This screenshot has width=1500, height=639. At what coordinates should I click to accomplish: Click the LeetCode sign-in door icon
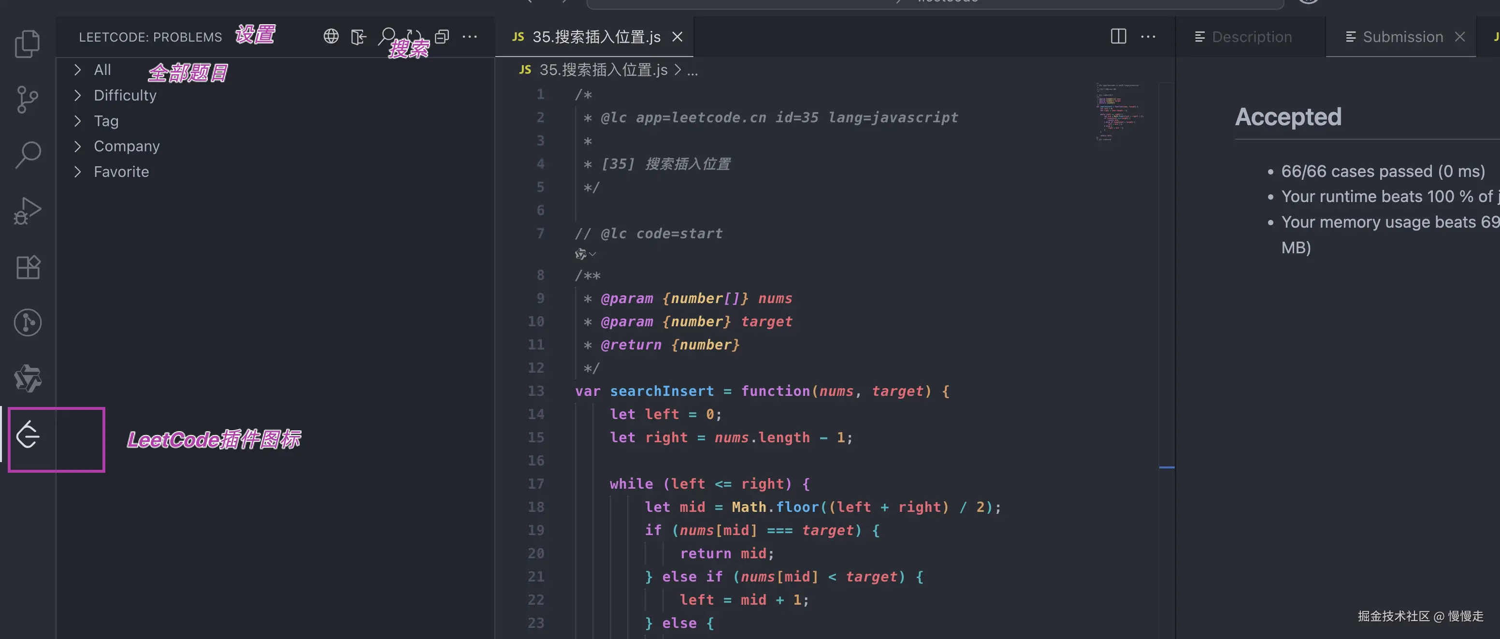coord(359,37)
